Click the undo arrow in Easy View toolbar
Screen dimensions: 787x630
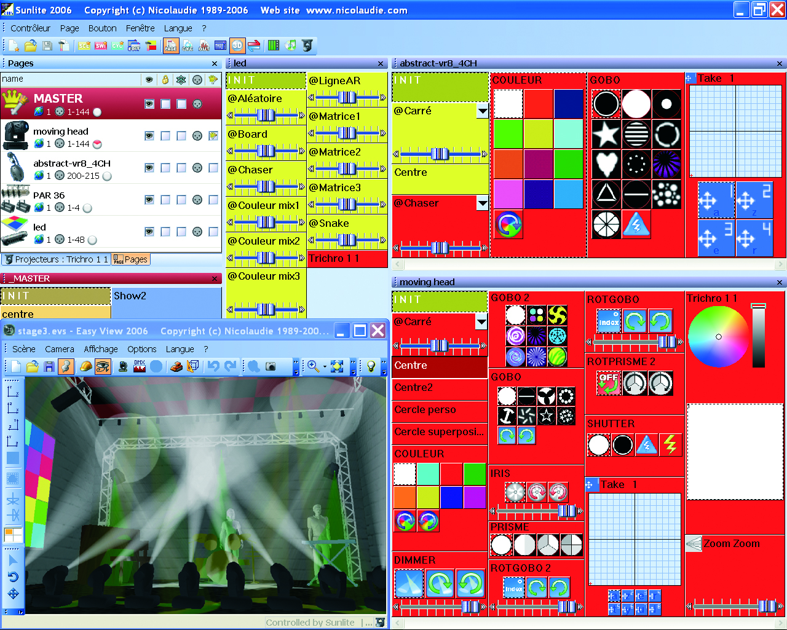coord(213,367)
